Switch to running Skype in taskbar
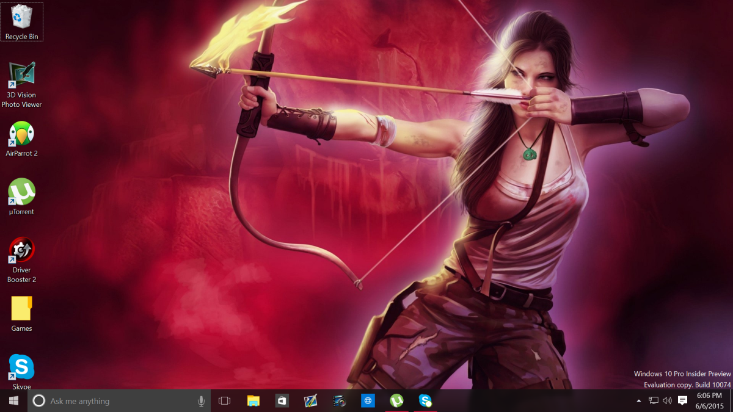The image size is (733, 412). tap(425, 401)
